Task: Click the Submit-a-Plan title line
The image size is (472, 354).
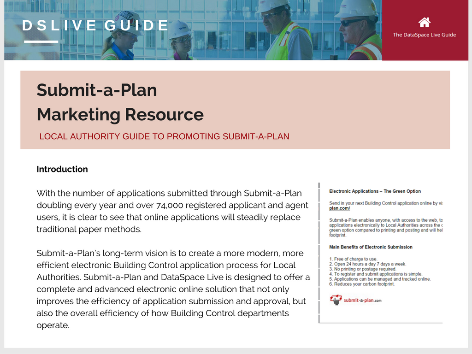Action: click(97, 90)
